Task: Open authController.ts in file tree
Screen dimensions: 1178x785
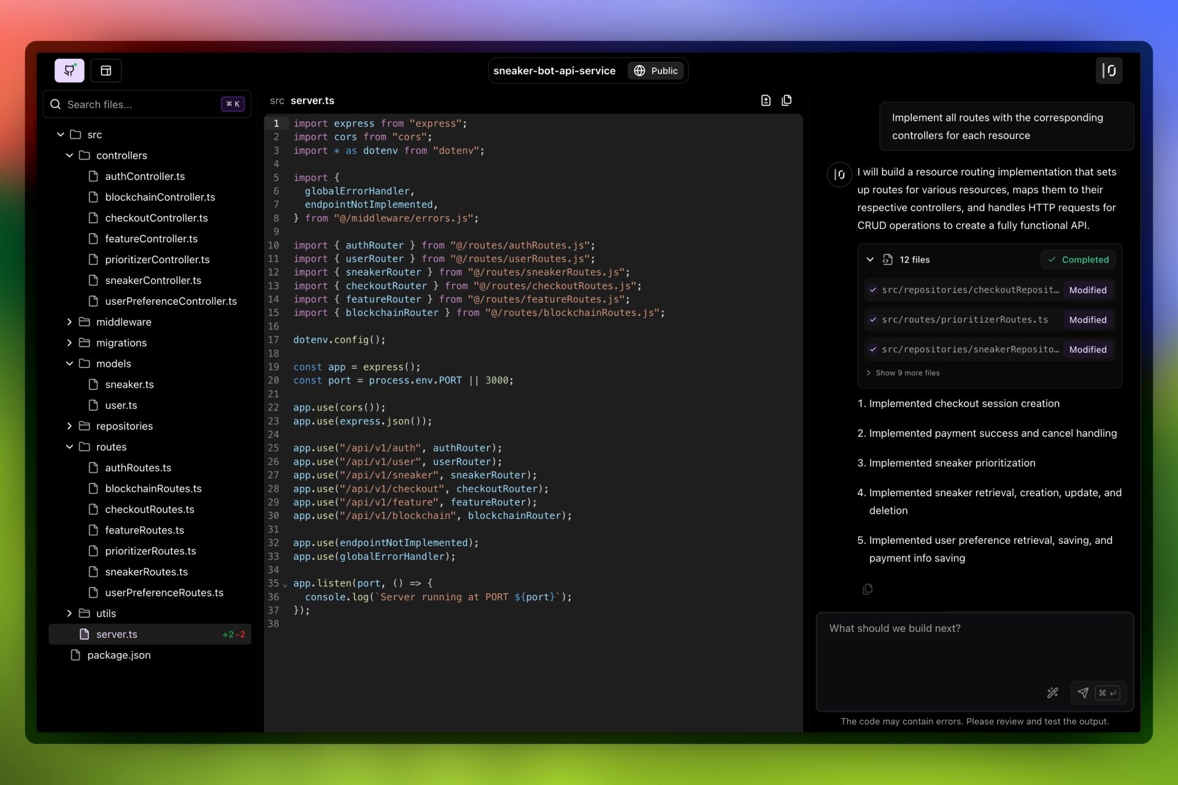Action: [x=145, y=177]
